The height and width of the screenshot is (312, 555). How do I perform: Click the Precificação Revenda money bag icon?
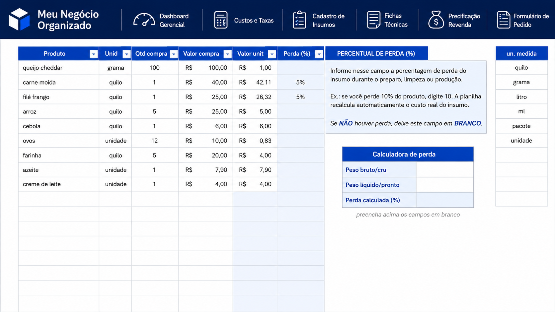point(436,20)
